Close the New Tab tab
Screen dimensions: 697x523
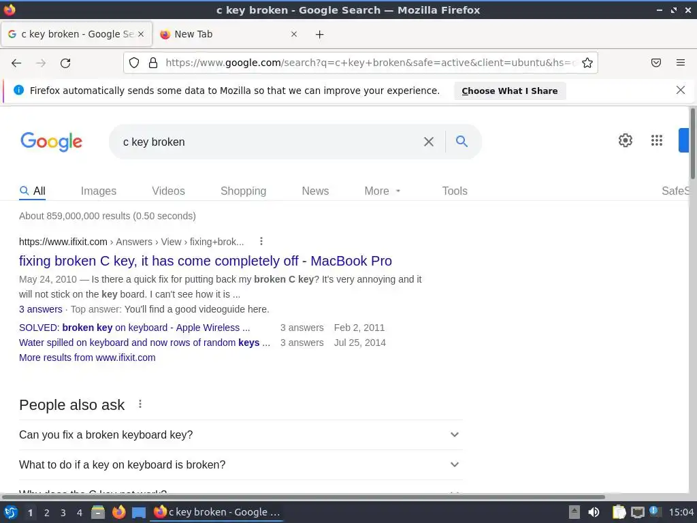coord(294,34)
